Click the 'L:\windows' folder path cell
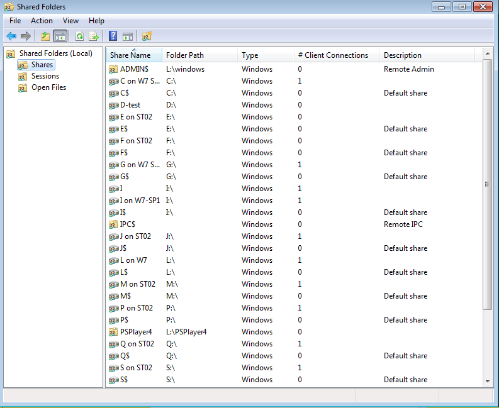This screenshot has height=408, width=499. coord(185,69)
